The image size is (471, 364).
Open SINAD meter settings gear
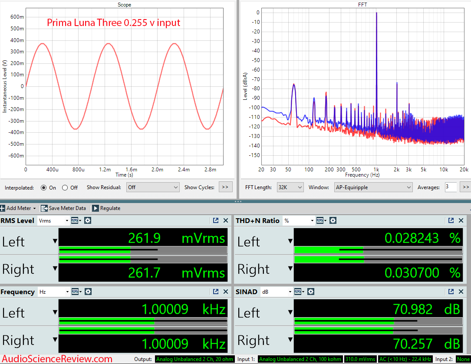point(311,292)
